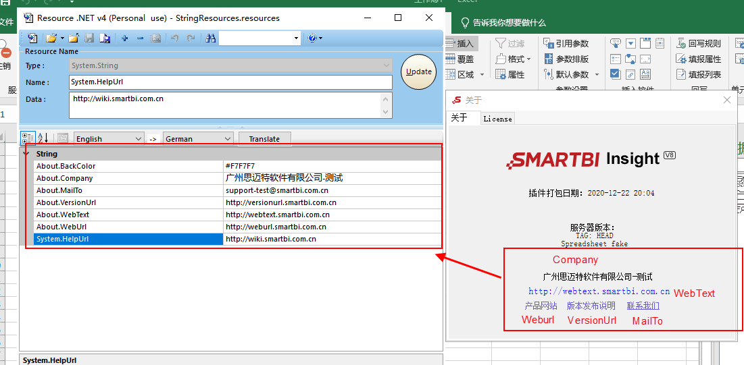Switch to the License tab in About dialog
The image size is (744, 365).
(x=497, y=119)
